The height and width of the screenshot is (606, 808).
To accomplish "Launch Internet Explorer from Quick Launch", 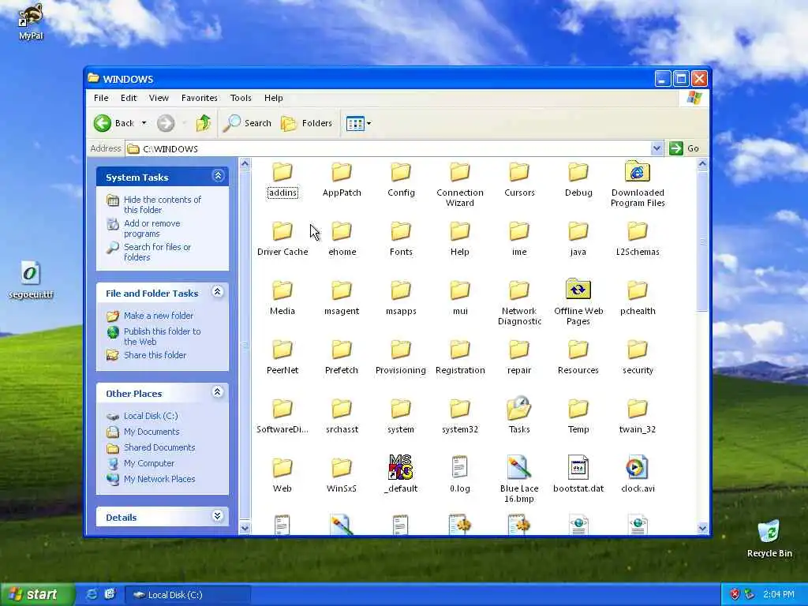I will 92,594.
